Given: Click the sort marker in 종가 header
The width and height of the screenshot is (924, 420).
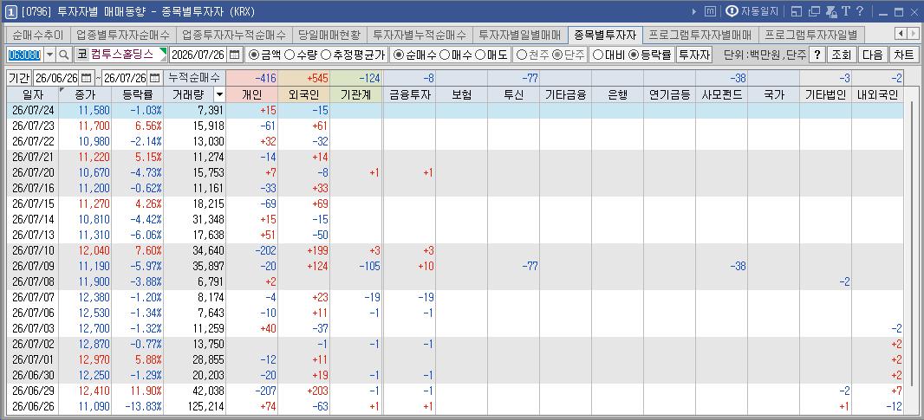Looking at the screenshot, I should (x=62, y=90).
